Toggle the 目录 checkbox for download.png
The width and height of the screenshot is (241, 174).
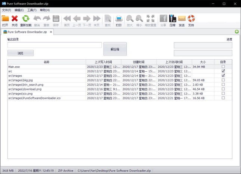pos(223,89)
